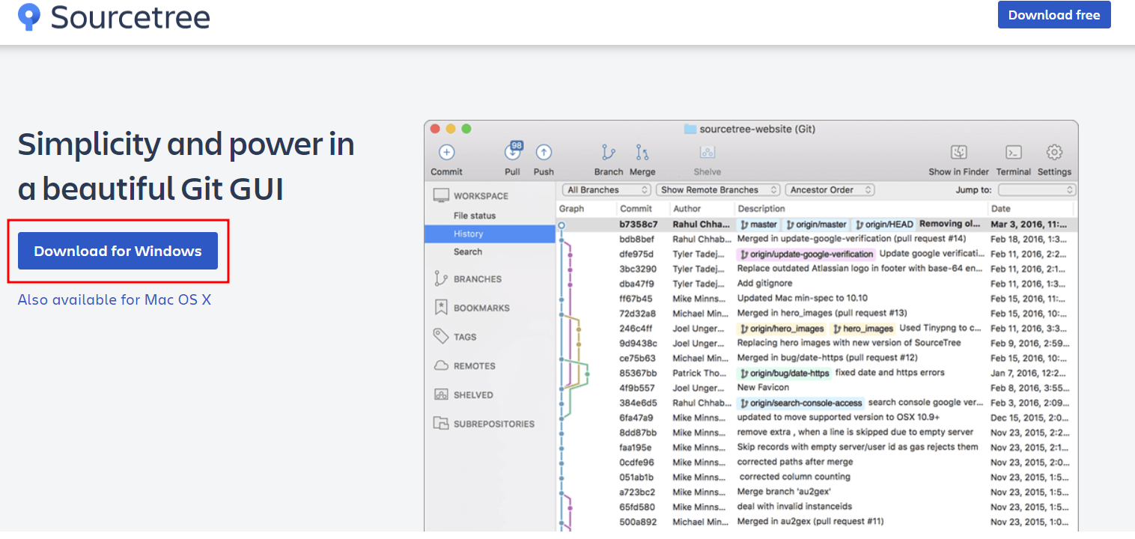Click the TAGS sidebar icon
Image resolution: width=1135 pixels, height=539 pixels.
441,336
